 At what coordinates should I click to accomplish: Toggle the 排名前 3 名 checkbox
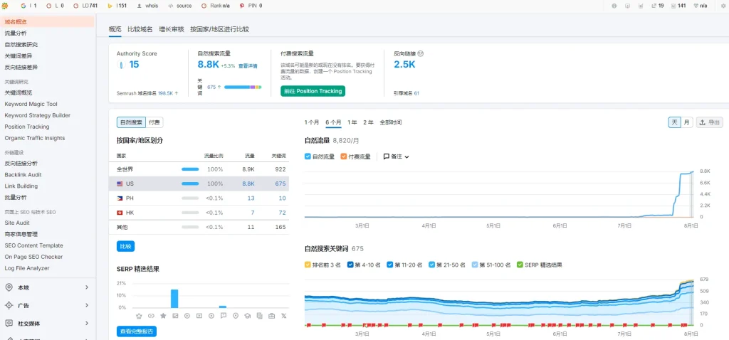coord(308,265)
